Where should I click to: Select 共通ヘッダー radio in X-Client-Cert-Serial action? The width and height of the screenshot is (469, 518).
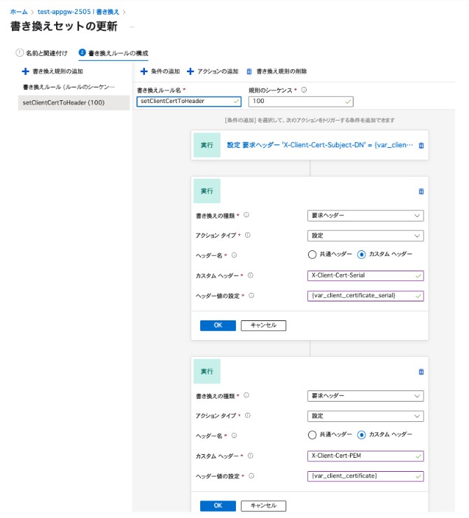pyautogui.click(x=312, y=254)
